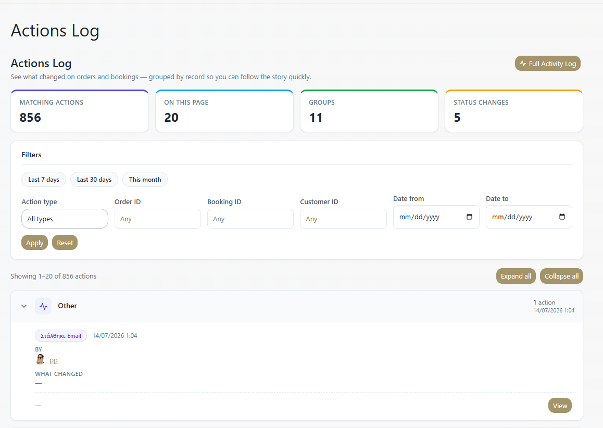Open the Date to calendar picker icon
The height and width of the screenshot is (428, 603).
(x=562, y=217)
